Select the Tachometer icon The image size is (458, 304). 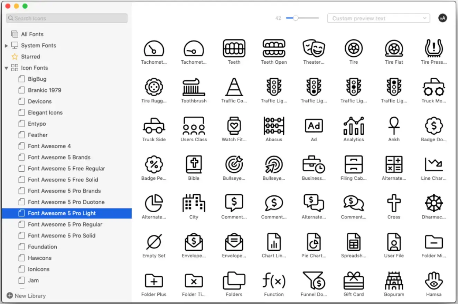(154, 48)
